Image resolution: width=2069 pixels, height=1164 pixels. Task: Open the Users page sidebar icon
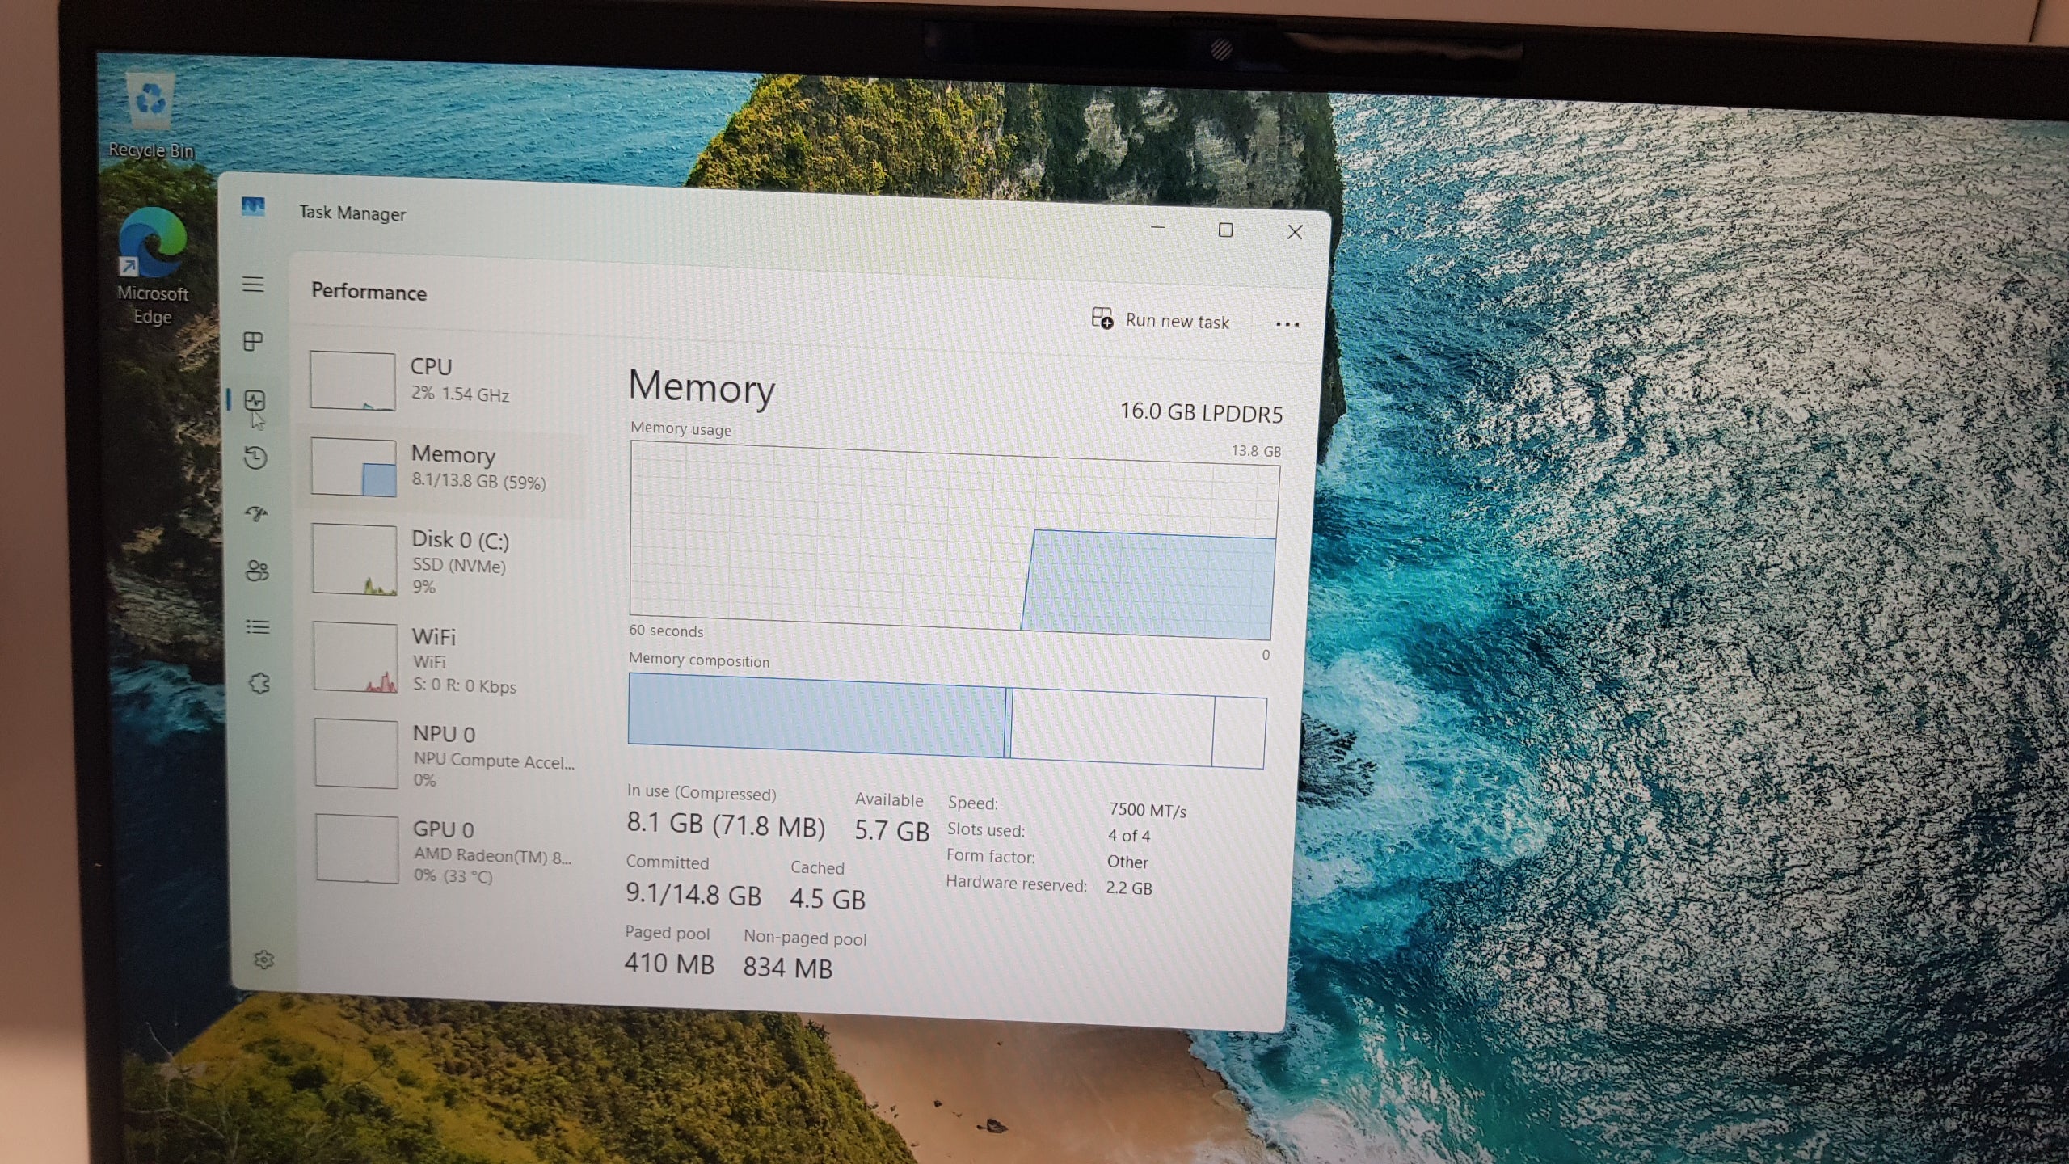(x=257, y=571)
